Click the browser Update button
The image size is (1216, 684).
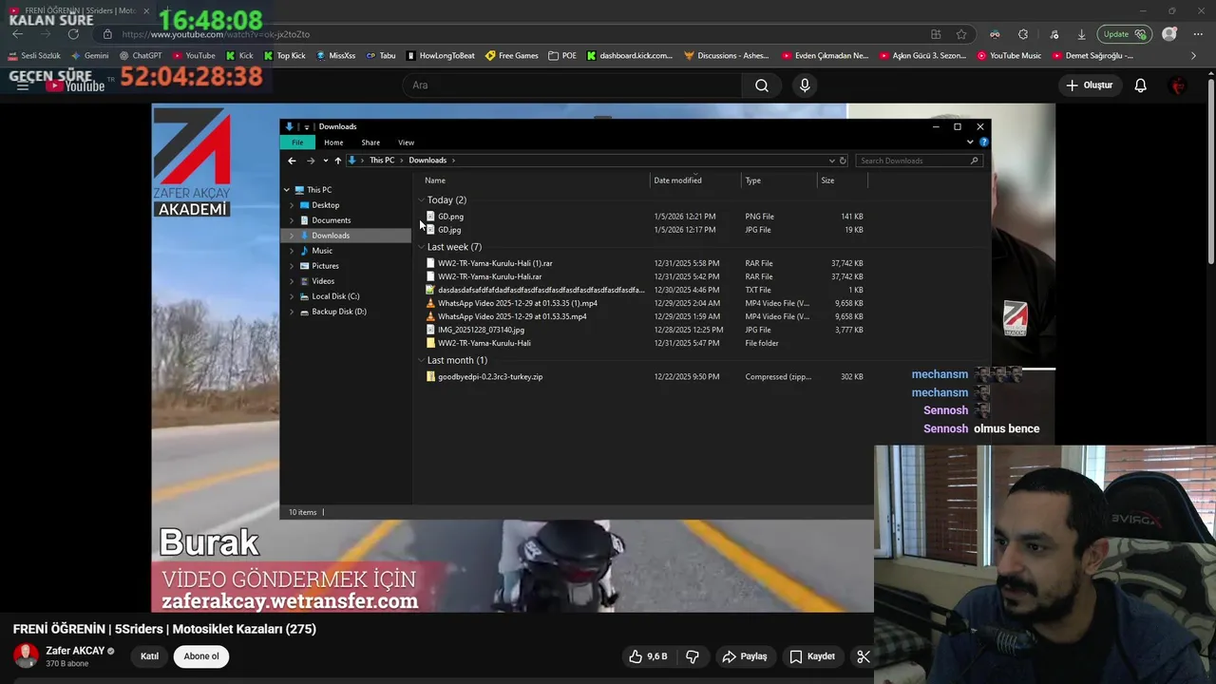1124,34
